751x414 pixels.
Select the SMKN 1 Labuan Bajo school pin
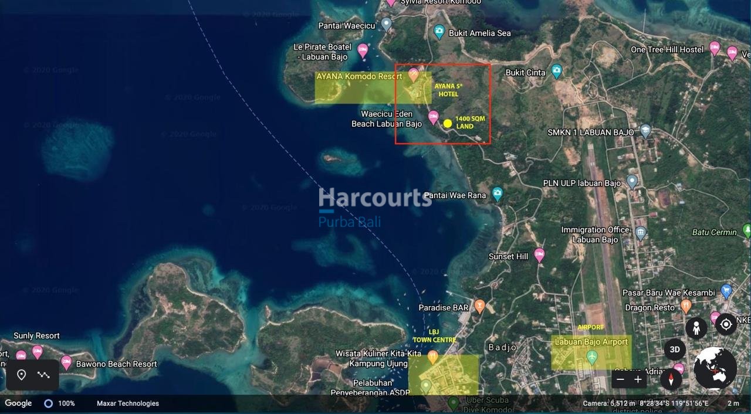(645, 131)
